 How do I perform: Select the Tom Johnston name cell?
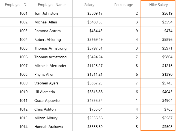tap(46, 13)
